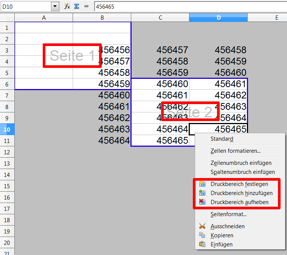The width and height of the screenshot is (287, 255).
Task: Click the equals Function icon
Action: coord(86,6)
